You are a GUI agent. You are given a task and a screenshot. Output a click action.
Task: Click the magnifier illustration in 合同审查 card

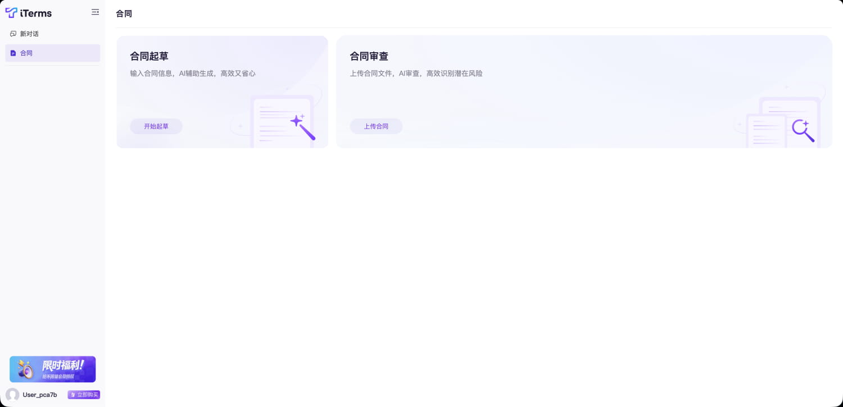[x=803, y=131]
